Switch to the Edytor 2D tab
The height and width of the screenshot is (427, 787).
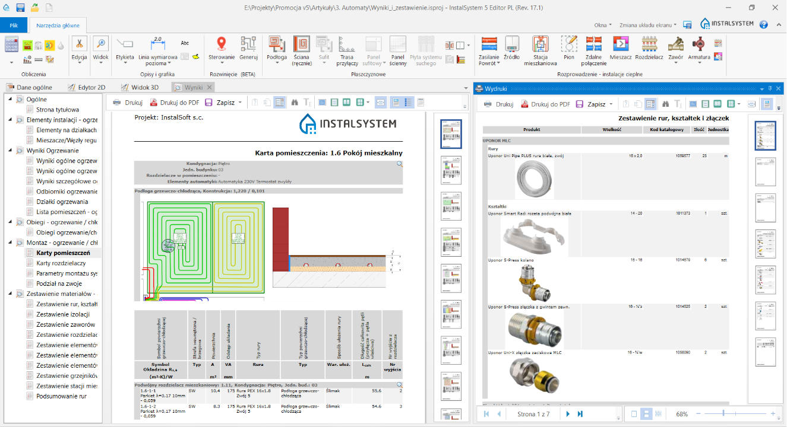pos(86,87)
